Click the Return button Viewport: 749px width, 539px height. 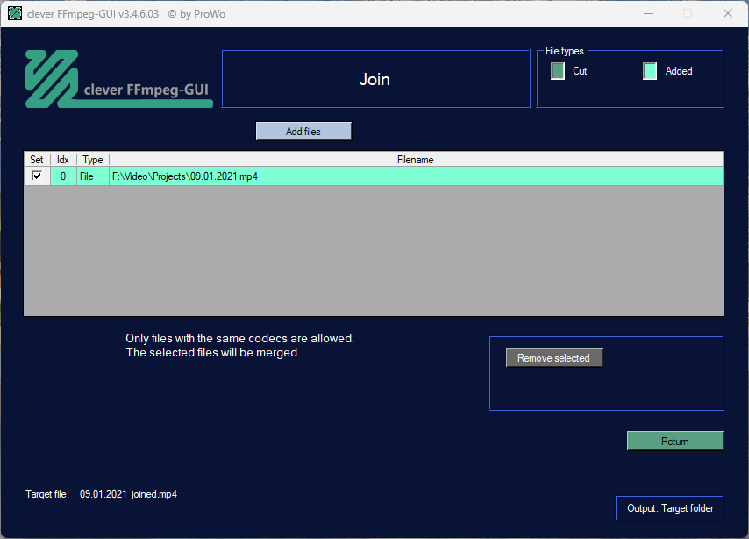675,441
